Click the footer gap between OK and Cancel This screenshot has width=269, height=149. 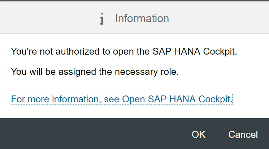coord(217,135)
